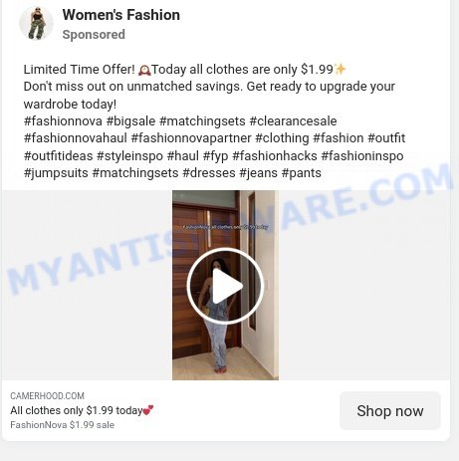Open the #bigsale hashtag
This screenshot has height=461, width=459.
(130, 121)
